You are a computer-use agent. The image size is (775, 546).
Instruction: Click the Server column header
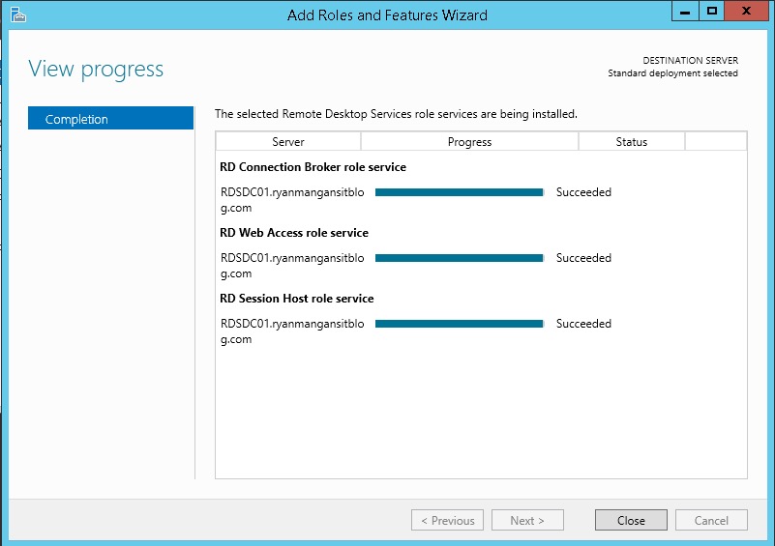[x=288, y=142]
